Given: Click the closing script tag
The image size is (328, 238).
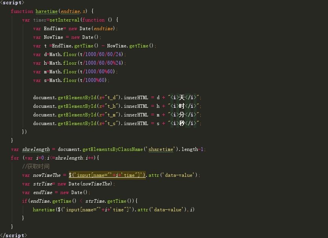Looking at the screenshot, I should [x=14, y=235].
